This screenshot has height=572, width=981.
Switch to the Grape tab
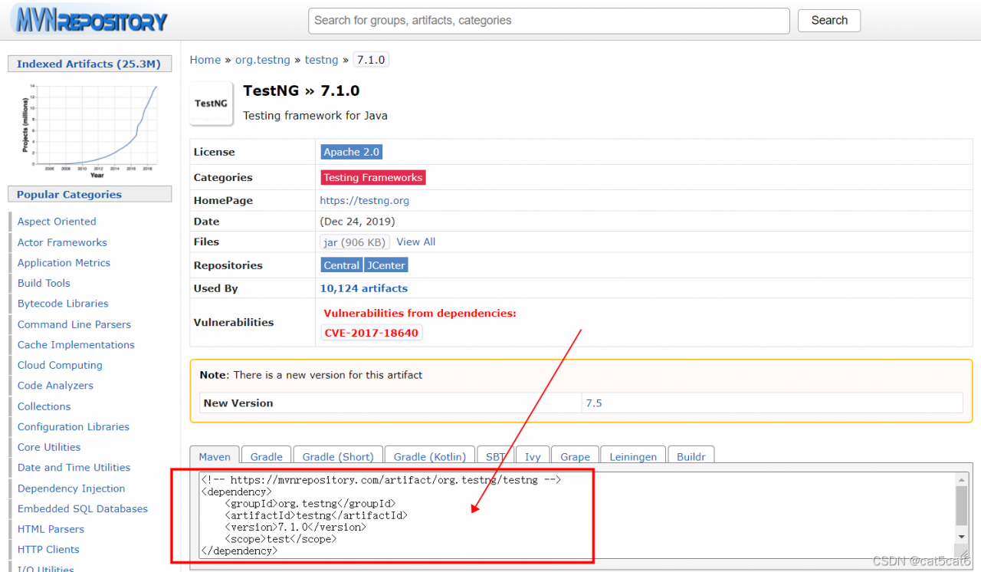coord(575,456)
